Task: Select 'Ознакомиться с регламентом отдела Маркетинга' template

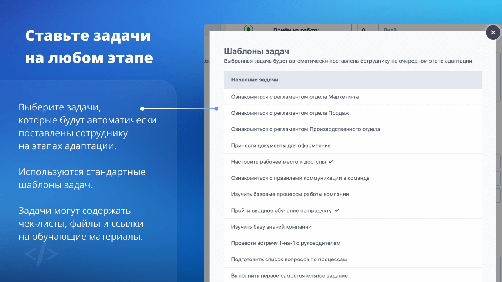Action: point(353,97)
